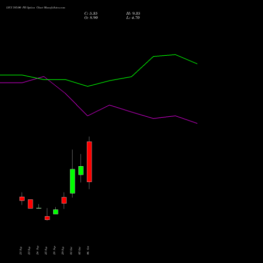Select the "28 Sep" date axis label
The image size is (263, 263).
coord(54,250)
